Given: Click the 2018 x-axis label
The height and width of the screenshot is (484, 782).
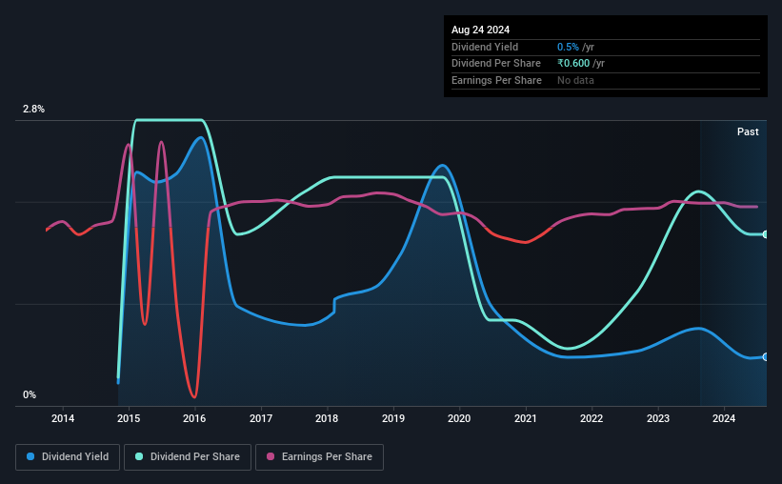Looking at the screenshot, I should (x=327, y=418).
